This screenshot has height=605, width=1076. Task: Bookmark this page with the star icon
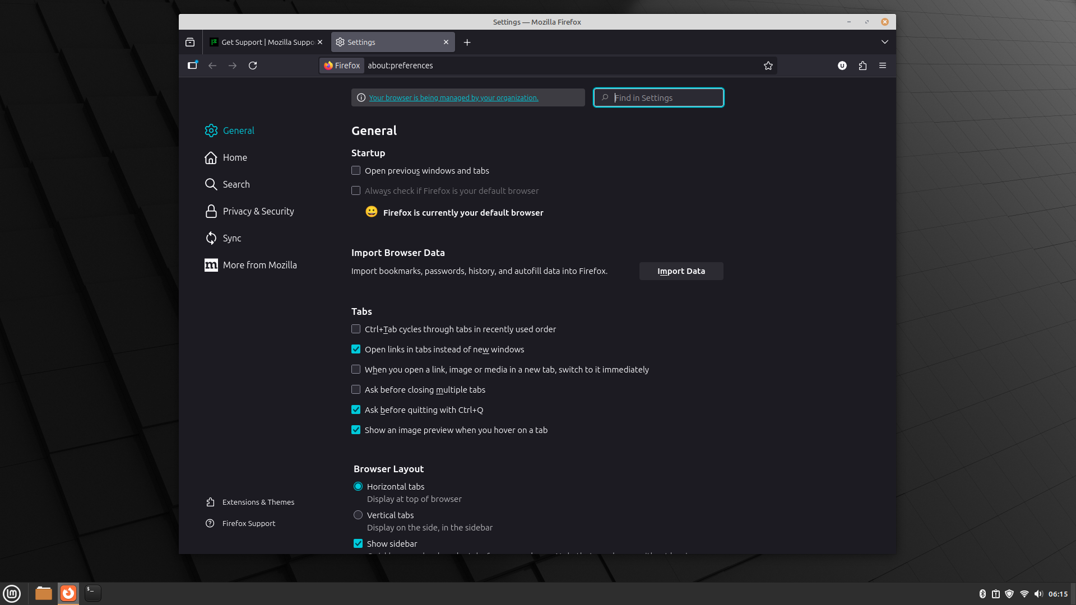[x=768, y=66]
